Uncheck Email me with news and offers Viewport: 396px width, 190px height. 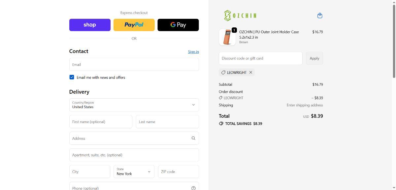[x=72, y=77]
